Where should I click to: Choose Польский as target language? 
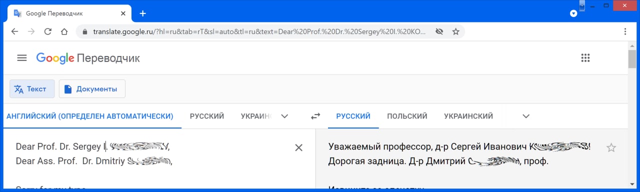407,116
